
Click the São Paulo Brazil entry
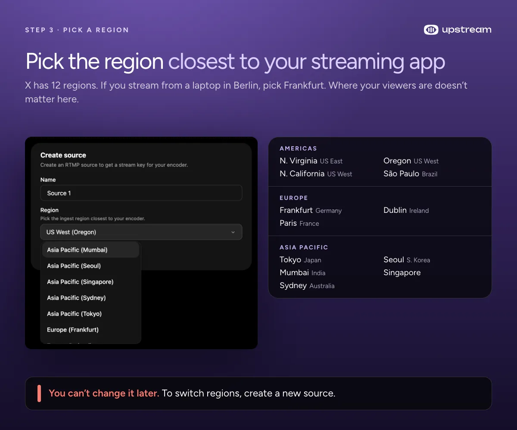410,174
